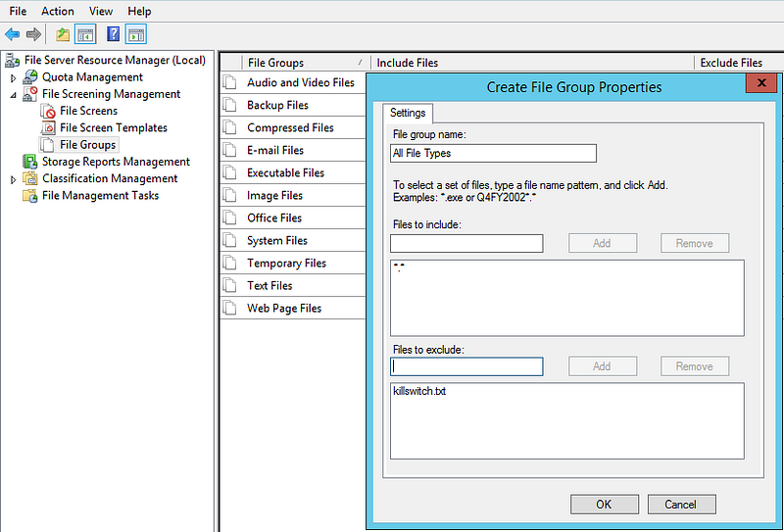
Task: Select the Settings tab in dialog
Action: tap(408, 113)
